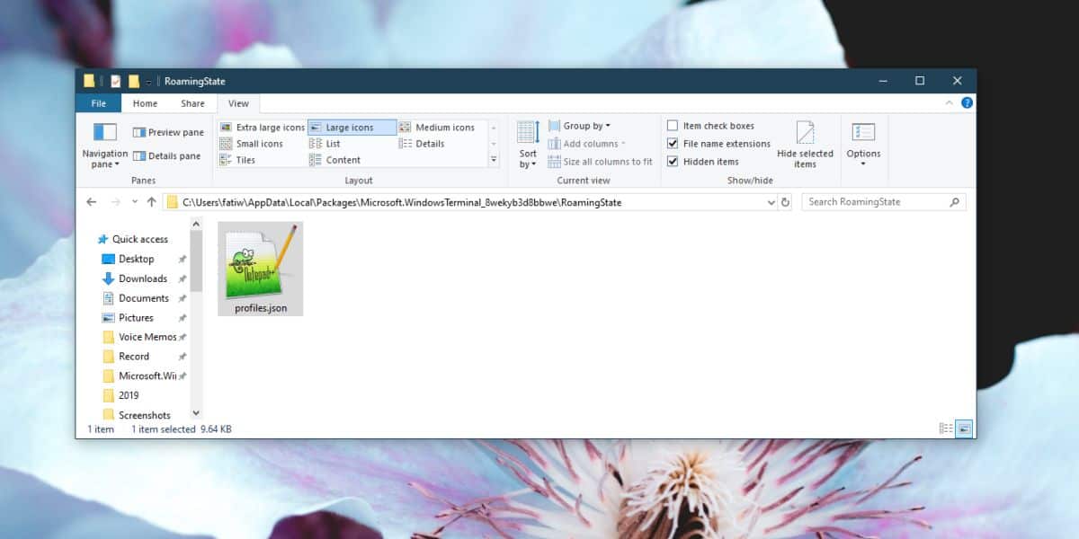
Task: Click the Search RoamingState field
Action: point(883,202)
